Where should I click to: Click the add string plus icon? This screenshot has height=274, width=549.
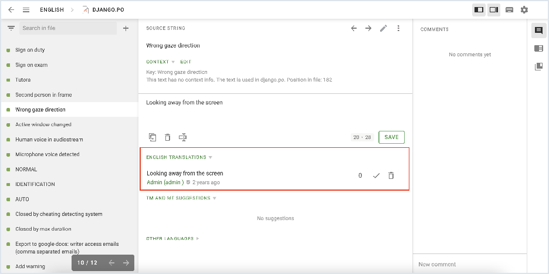coord(126,28)
